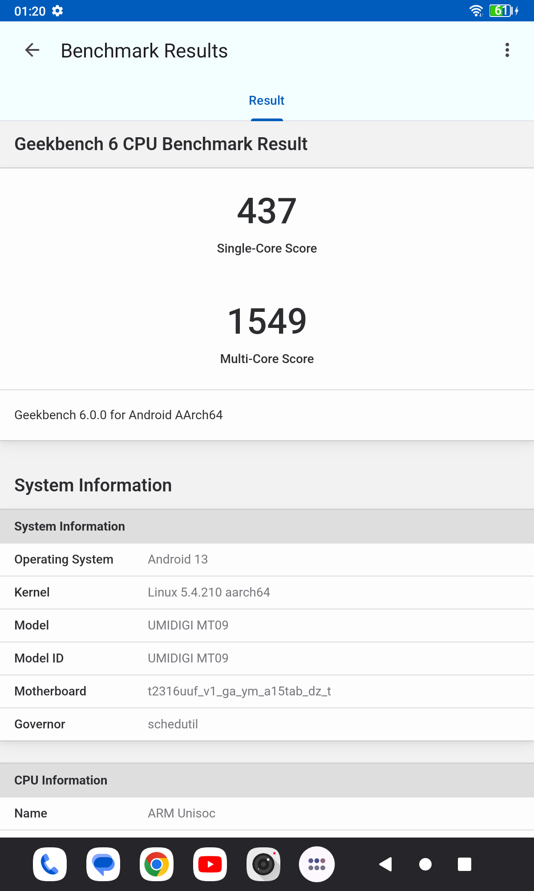Tap the Benchmark Results title
The height and width of the screenshot is (891, 534).
[144, 51]
